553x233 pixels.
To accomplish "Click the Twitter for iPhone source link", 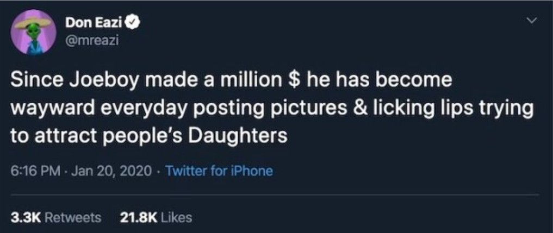I will (x=218, y=171).
